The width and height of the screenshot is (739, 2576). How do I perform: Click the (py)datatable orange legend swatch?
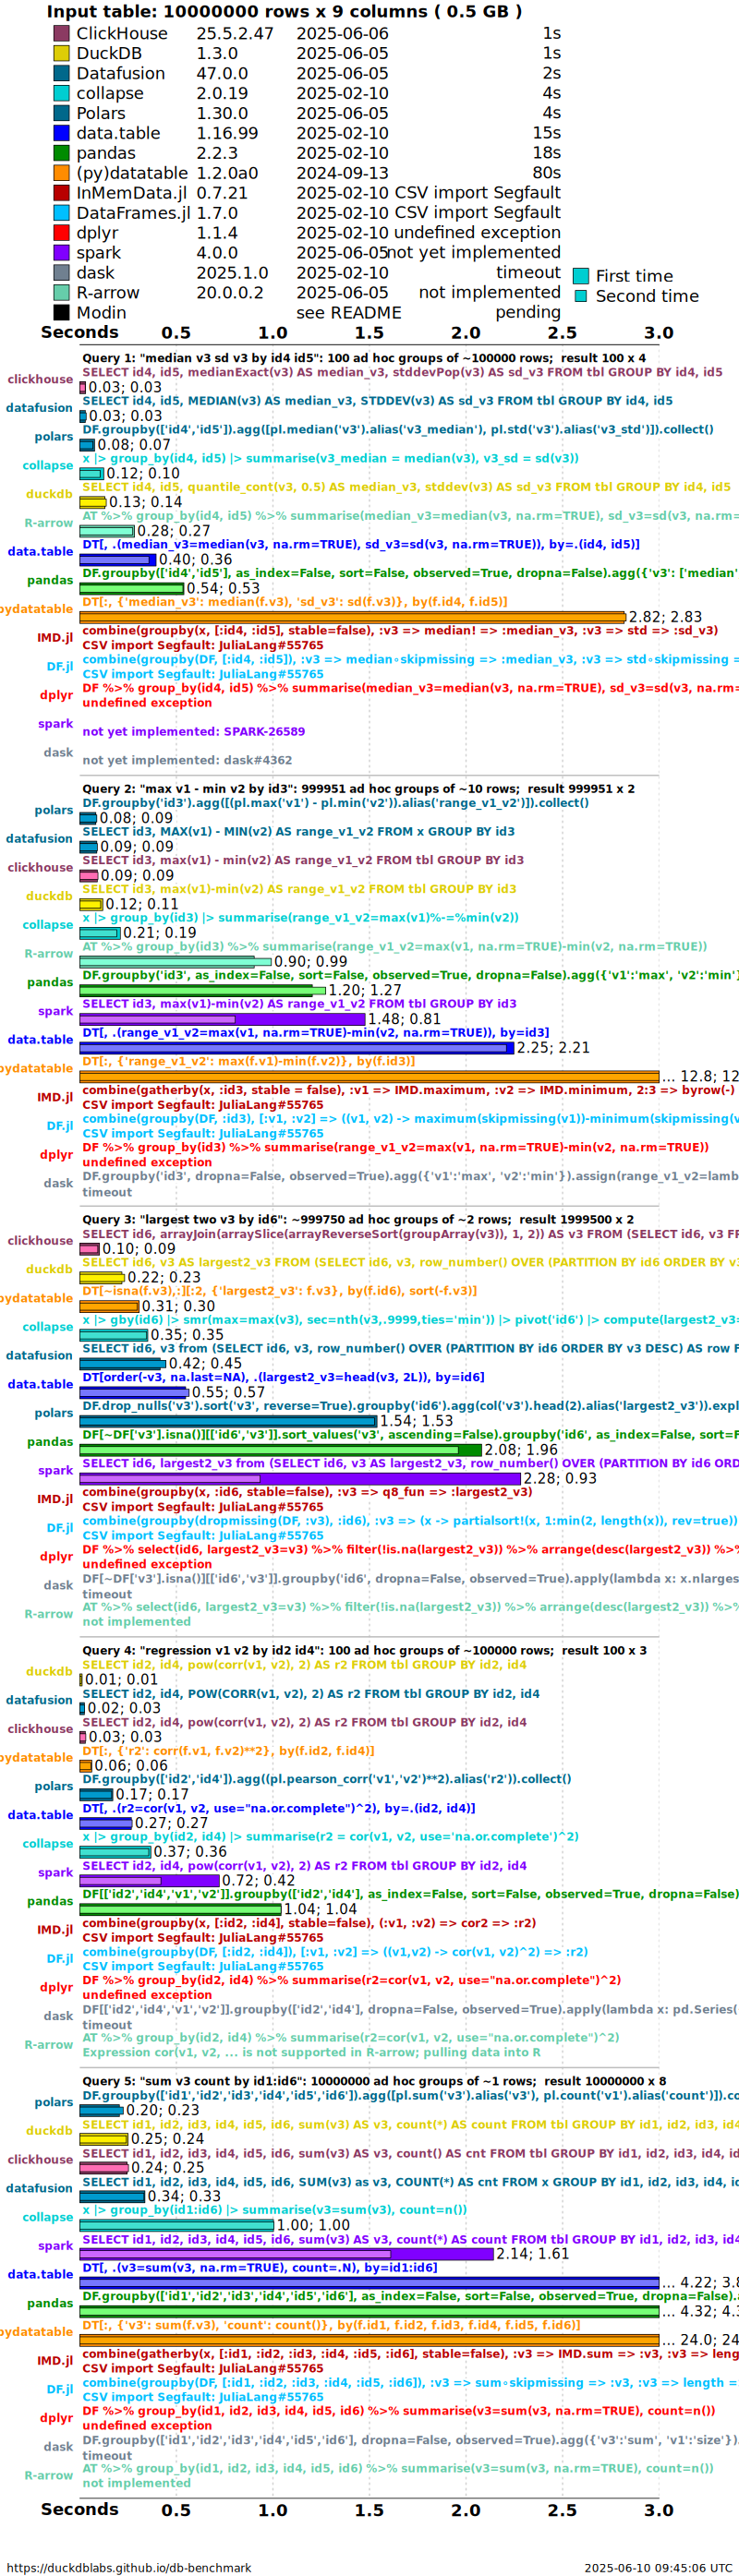61,173
